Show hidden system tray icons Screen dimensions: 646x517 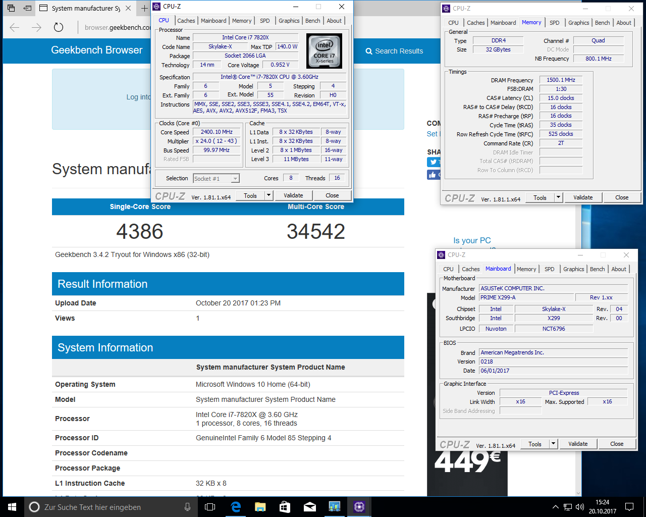(x=556, y=507)
